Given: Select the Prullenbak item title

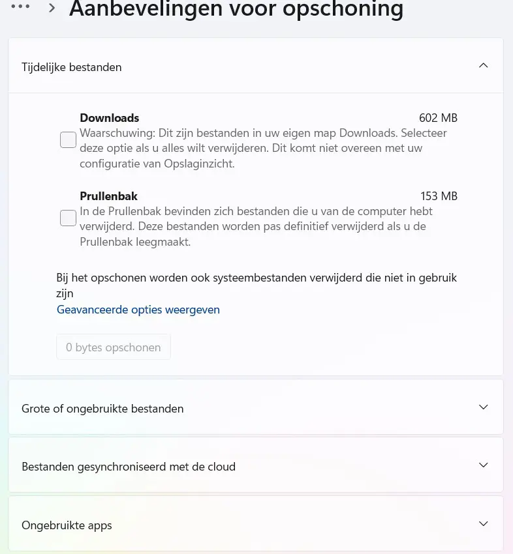Looking at the screenshot, I should [x=108, y=196].
